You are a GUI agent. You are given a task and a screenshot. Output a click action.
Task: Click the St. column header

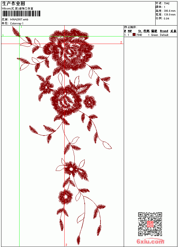(x=140, y=31)
